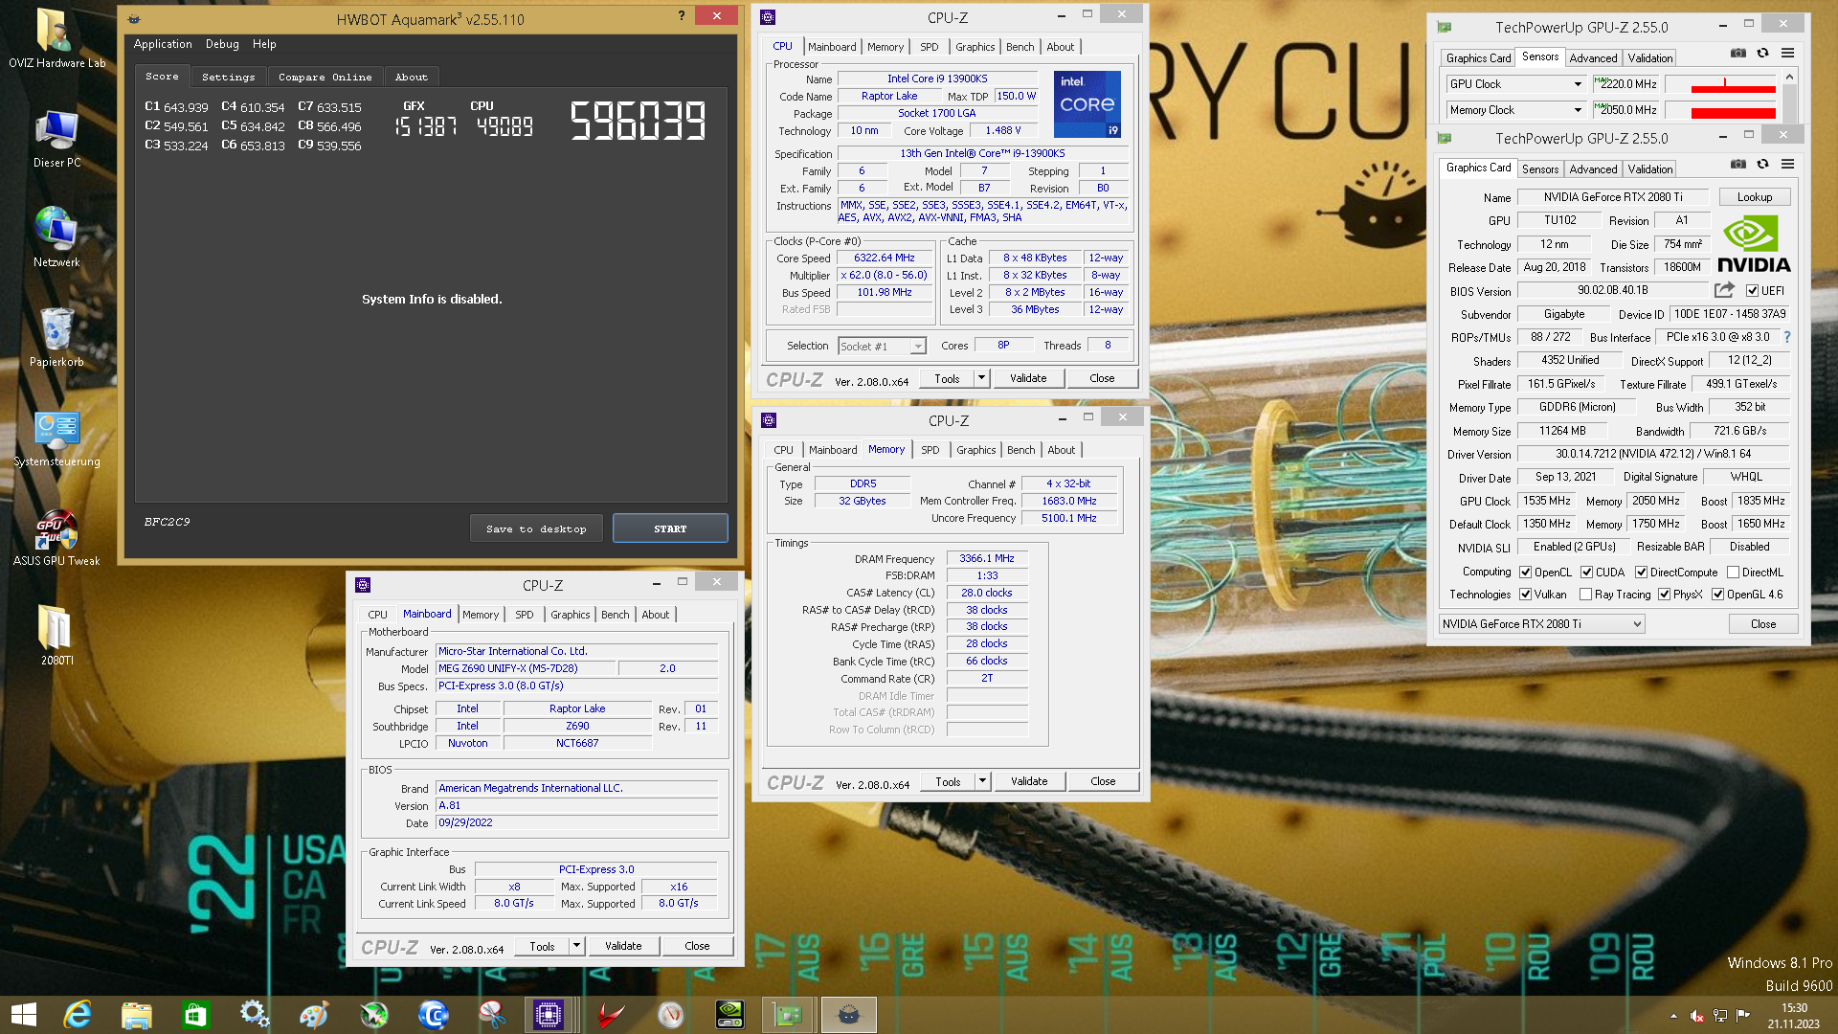Click NVIDIA green icon in taskbar
Image resolution: width=1838 pixels, height=1034 pixels.
[x=729, y=1015]
